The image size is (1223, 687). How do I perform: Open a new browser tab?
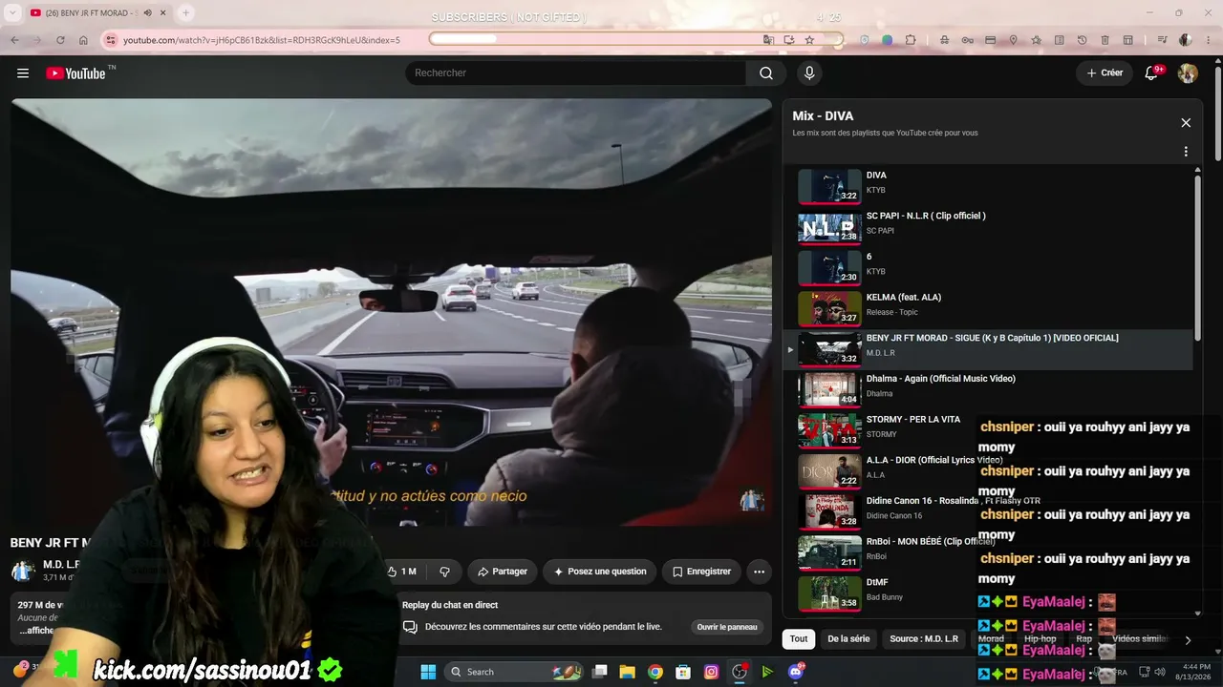185,13
